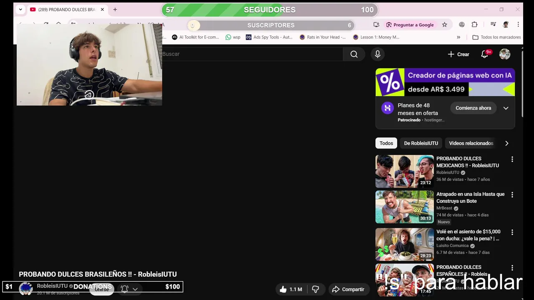Bookmark this page with star icon

click(x=445, y=25)
